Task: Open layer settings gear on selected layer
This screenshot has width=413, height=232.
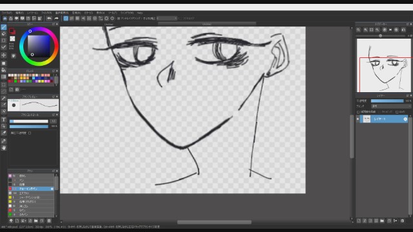Action: coord(405,119)
